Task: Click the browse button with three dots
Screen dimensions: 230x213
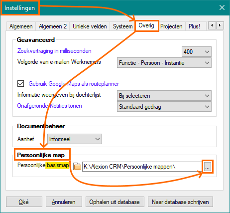Action: tap(208, 167)
